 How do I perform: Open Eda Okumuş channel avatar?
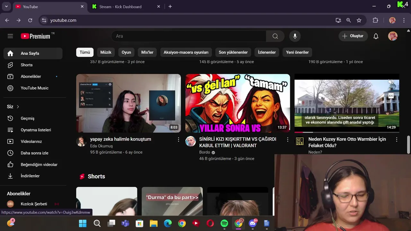(x=81, y=141)
